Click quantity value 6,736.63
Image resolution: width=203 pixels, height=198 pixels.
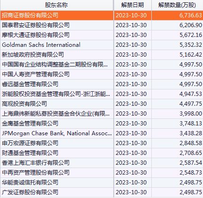pos(191,15)
